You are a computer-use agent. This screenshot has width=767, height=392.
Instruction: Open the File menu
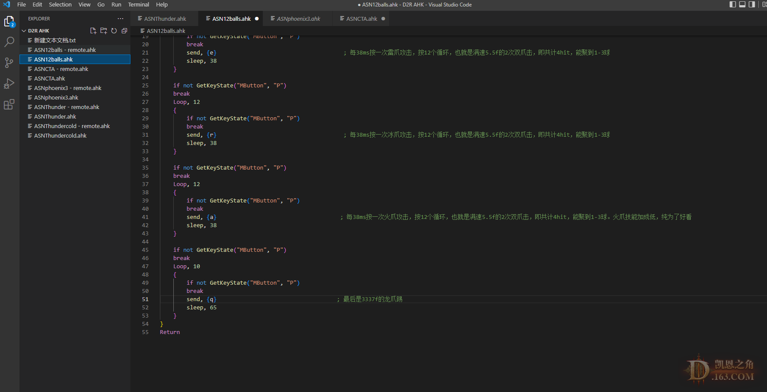tap(22, 4)
